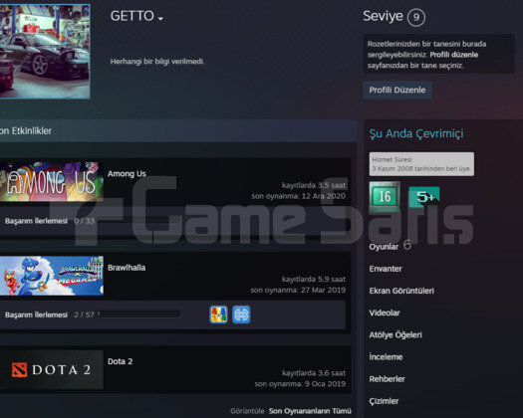
Task: Click the yellow Brawlhalla achievement icon
Action: (x=218, y=314)
